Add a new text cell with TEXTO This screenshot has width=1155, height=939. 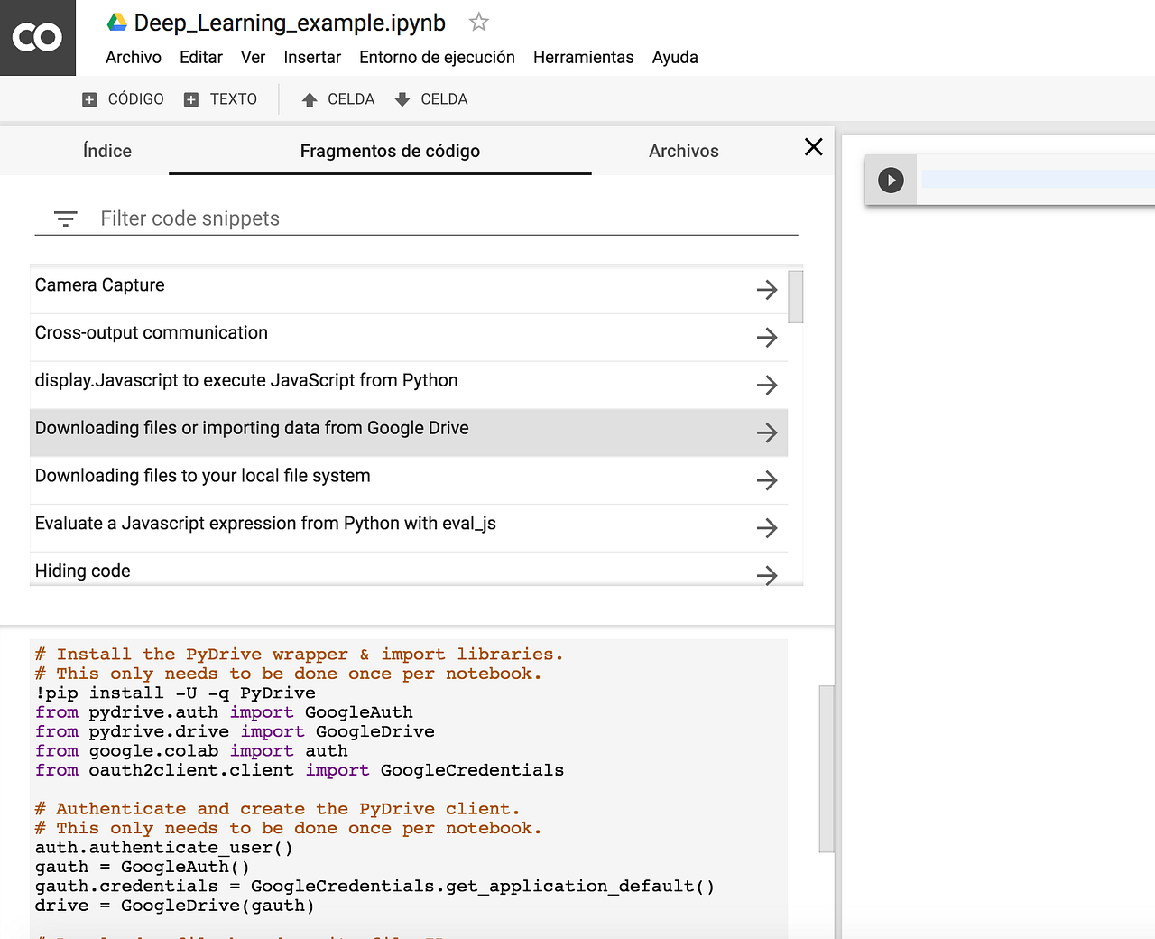(x=221, y=98)
